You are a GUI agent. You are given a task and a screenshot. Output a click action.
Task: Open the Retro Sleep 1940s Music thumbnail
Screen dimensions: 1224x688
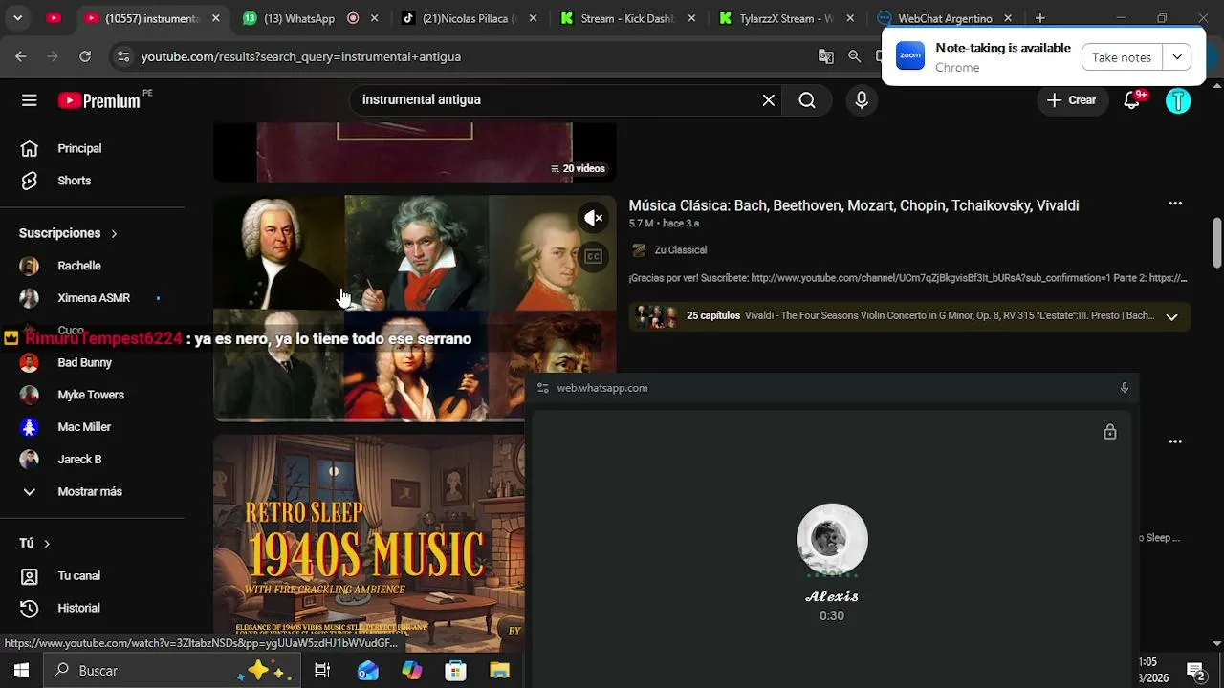[x=369, y=543]
